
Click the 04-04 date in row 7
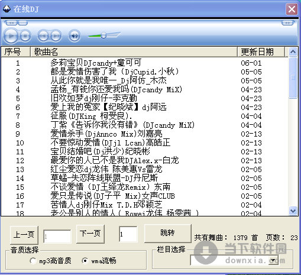[x=251, y=117]
